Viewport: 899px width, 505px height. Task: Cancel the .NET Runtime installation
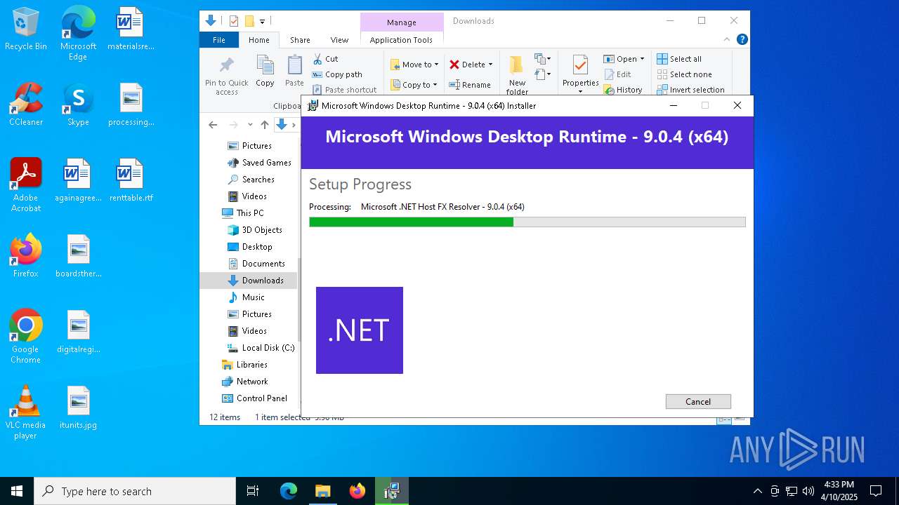[x=698, y=401]
